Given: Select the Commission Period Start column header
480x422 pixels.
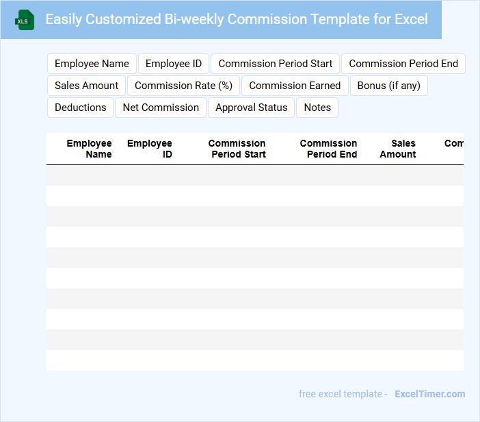Looking at the screenshot, I should [237, 149].
